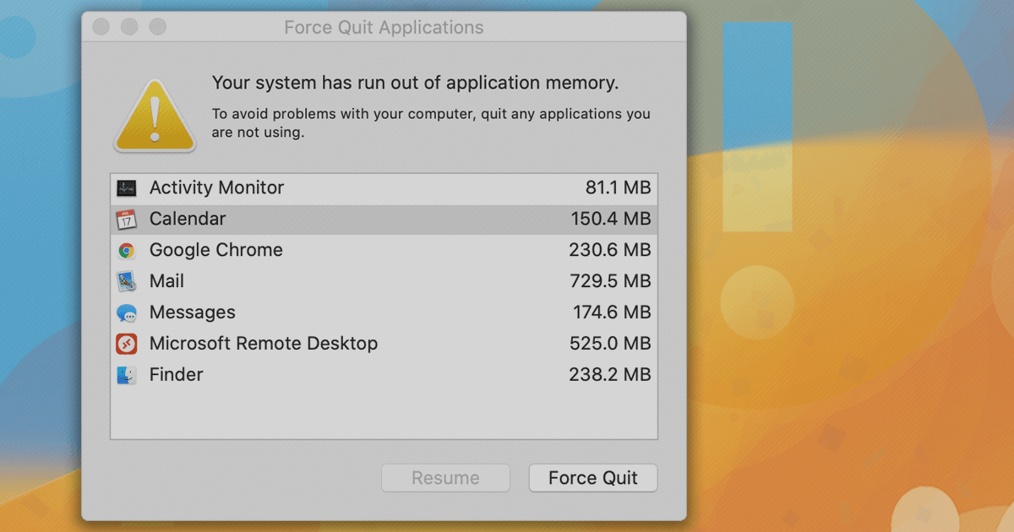Click the Finder icon in the list

[128, 375]
